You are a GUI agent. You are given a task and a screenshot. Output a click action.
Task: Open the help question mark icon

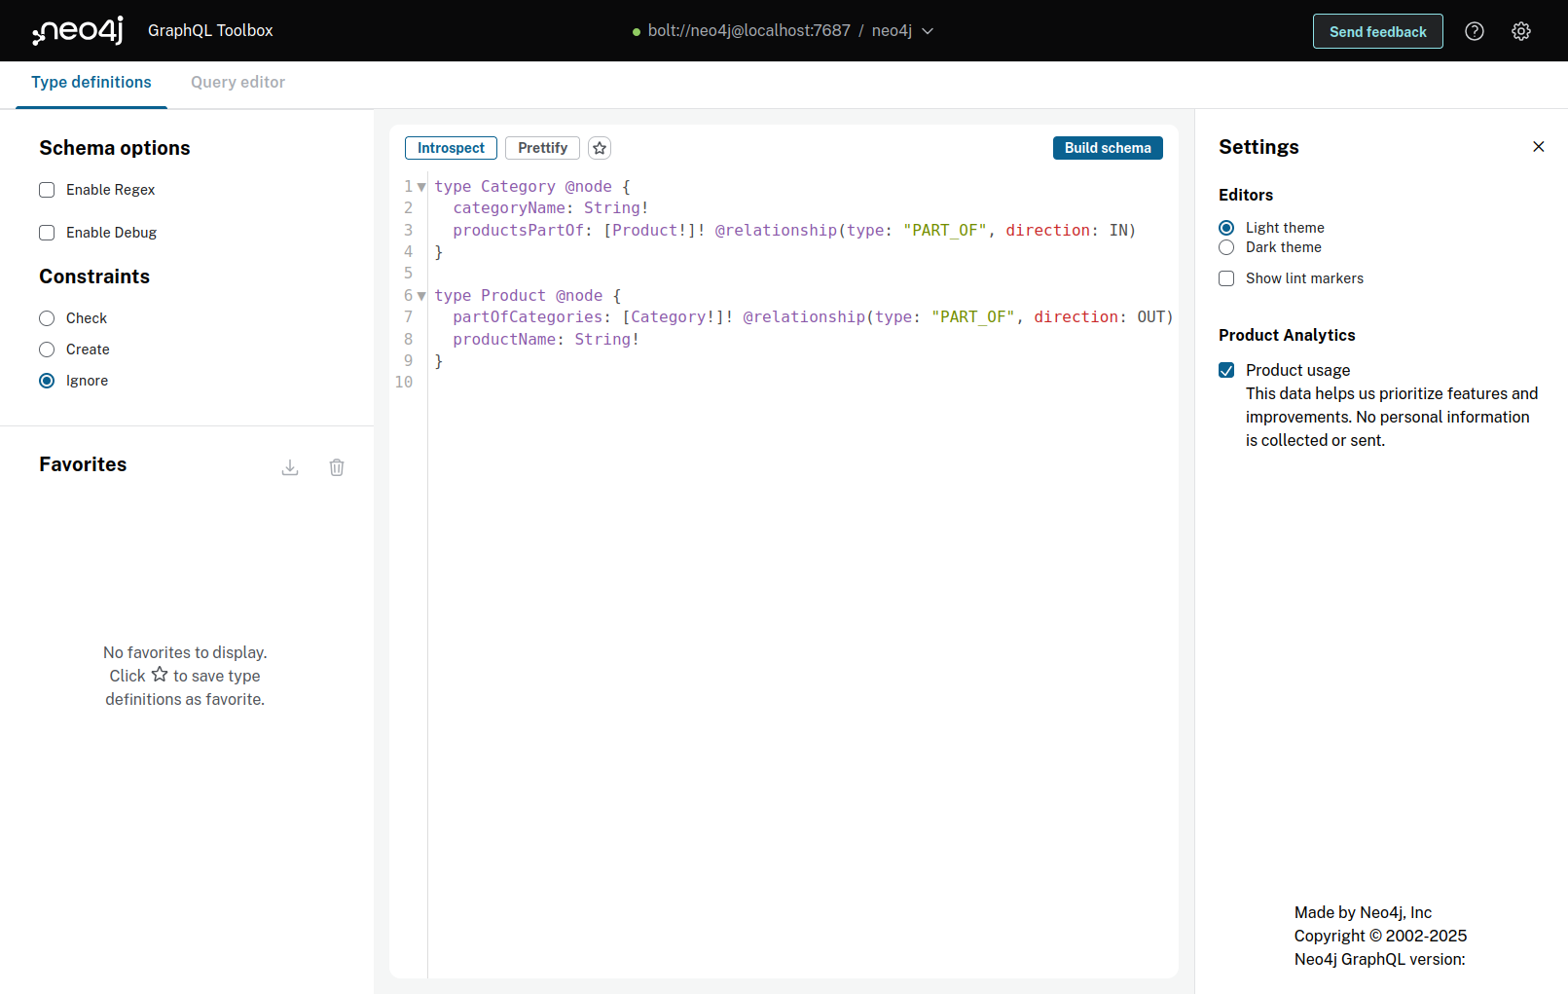[x=1475, y=31]
